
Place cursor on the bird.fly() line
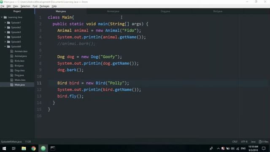(70, 96)
